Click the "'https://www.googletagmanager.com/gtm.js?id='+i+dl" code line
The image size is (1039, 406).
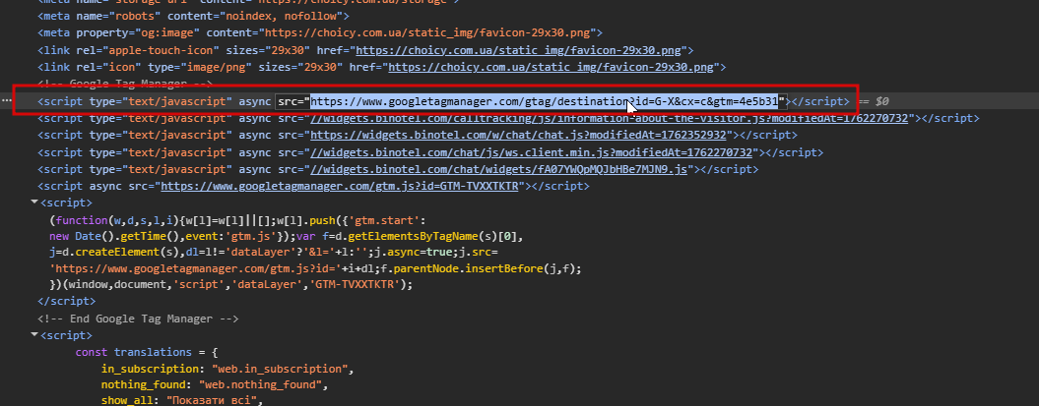click(x=315, y=268)
